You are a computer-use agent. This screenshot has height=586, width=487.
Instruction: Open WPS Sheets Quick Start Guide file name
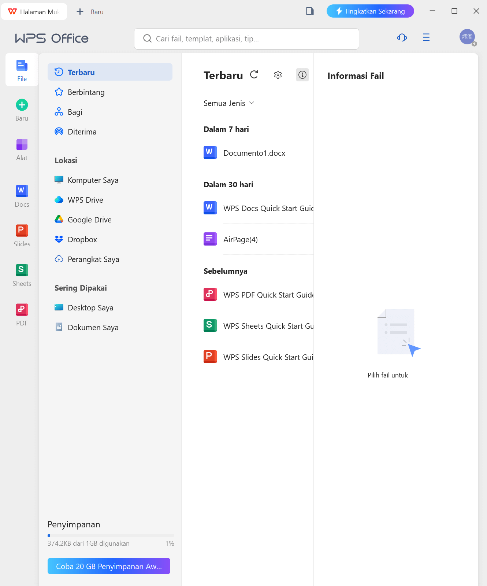[x=268, y=326]
